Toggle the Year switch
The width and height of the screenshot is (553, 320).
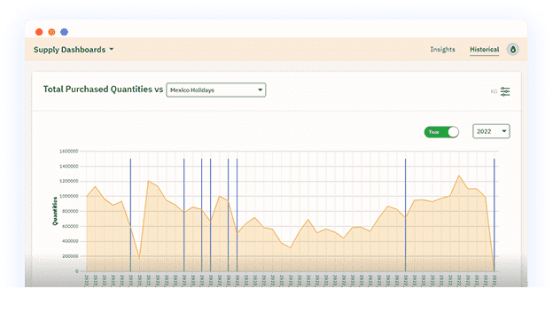click(441, 132)
